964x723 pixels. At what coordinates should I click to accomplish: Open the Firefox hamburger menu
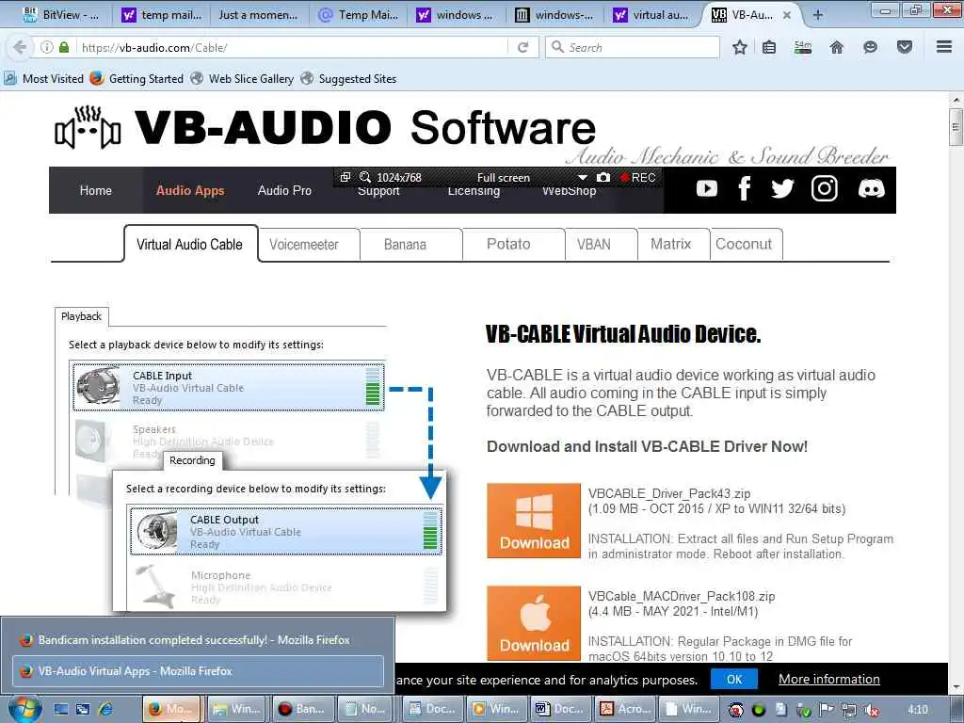coord(944,47)
